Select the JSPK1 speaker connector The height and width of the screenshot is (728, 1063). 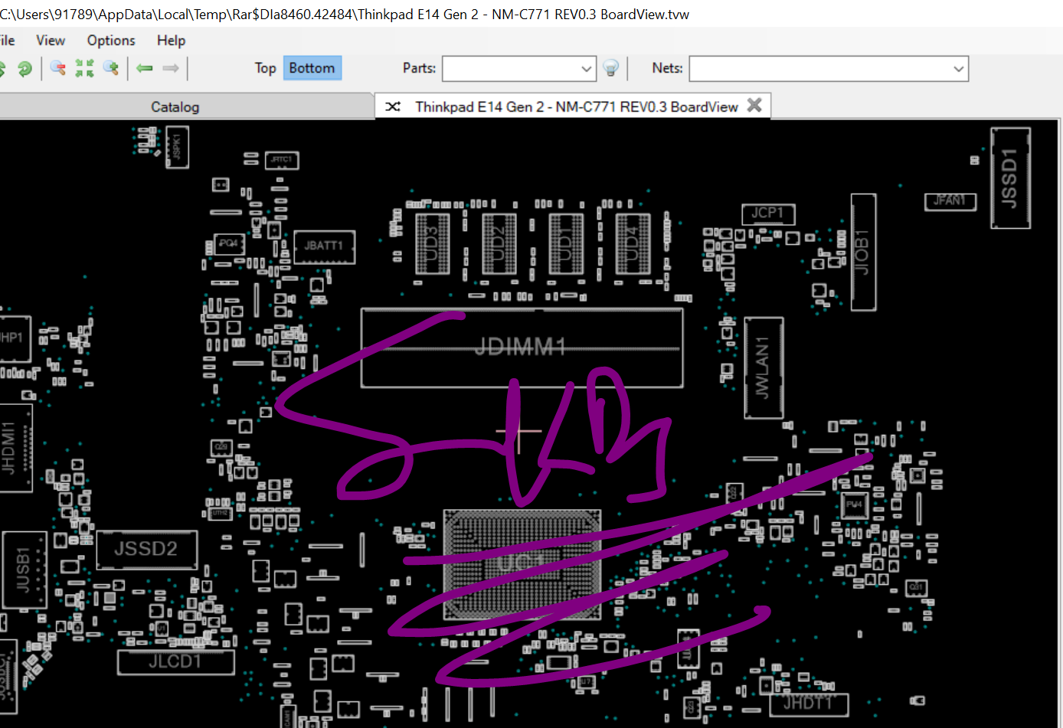pos(177,147)
